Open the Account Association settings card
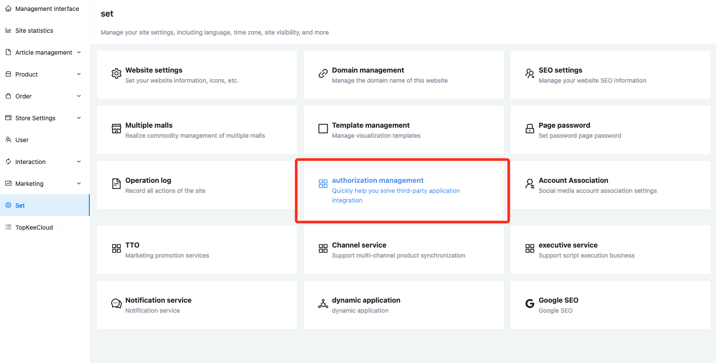 pos(610,185)
